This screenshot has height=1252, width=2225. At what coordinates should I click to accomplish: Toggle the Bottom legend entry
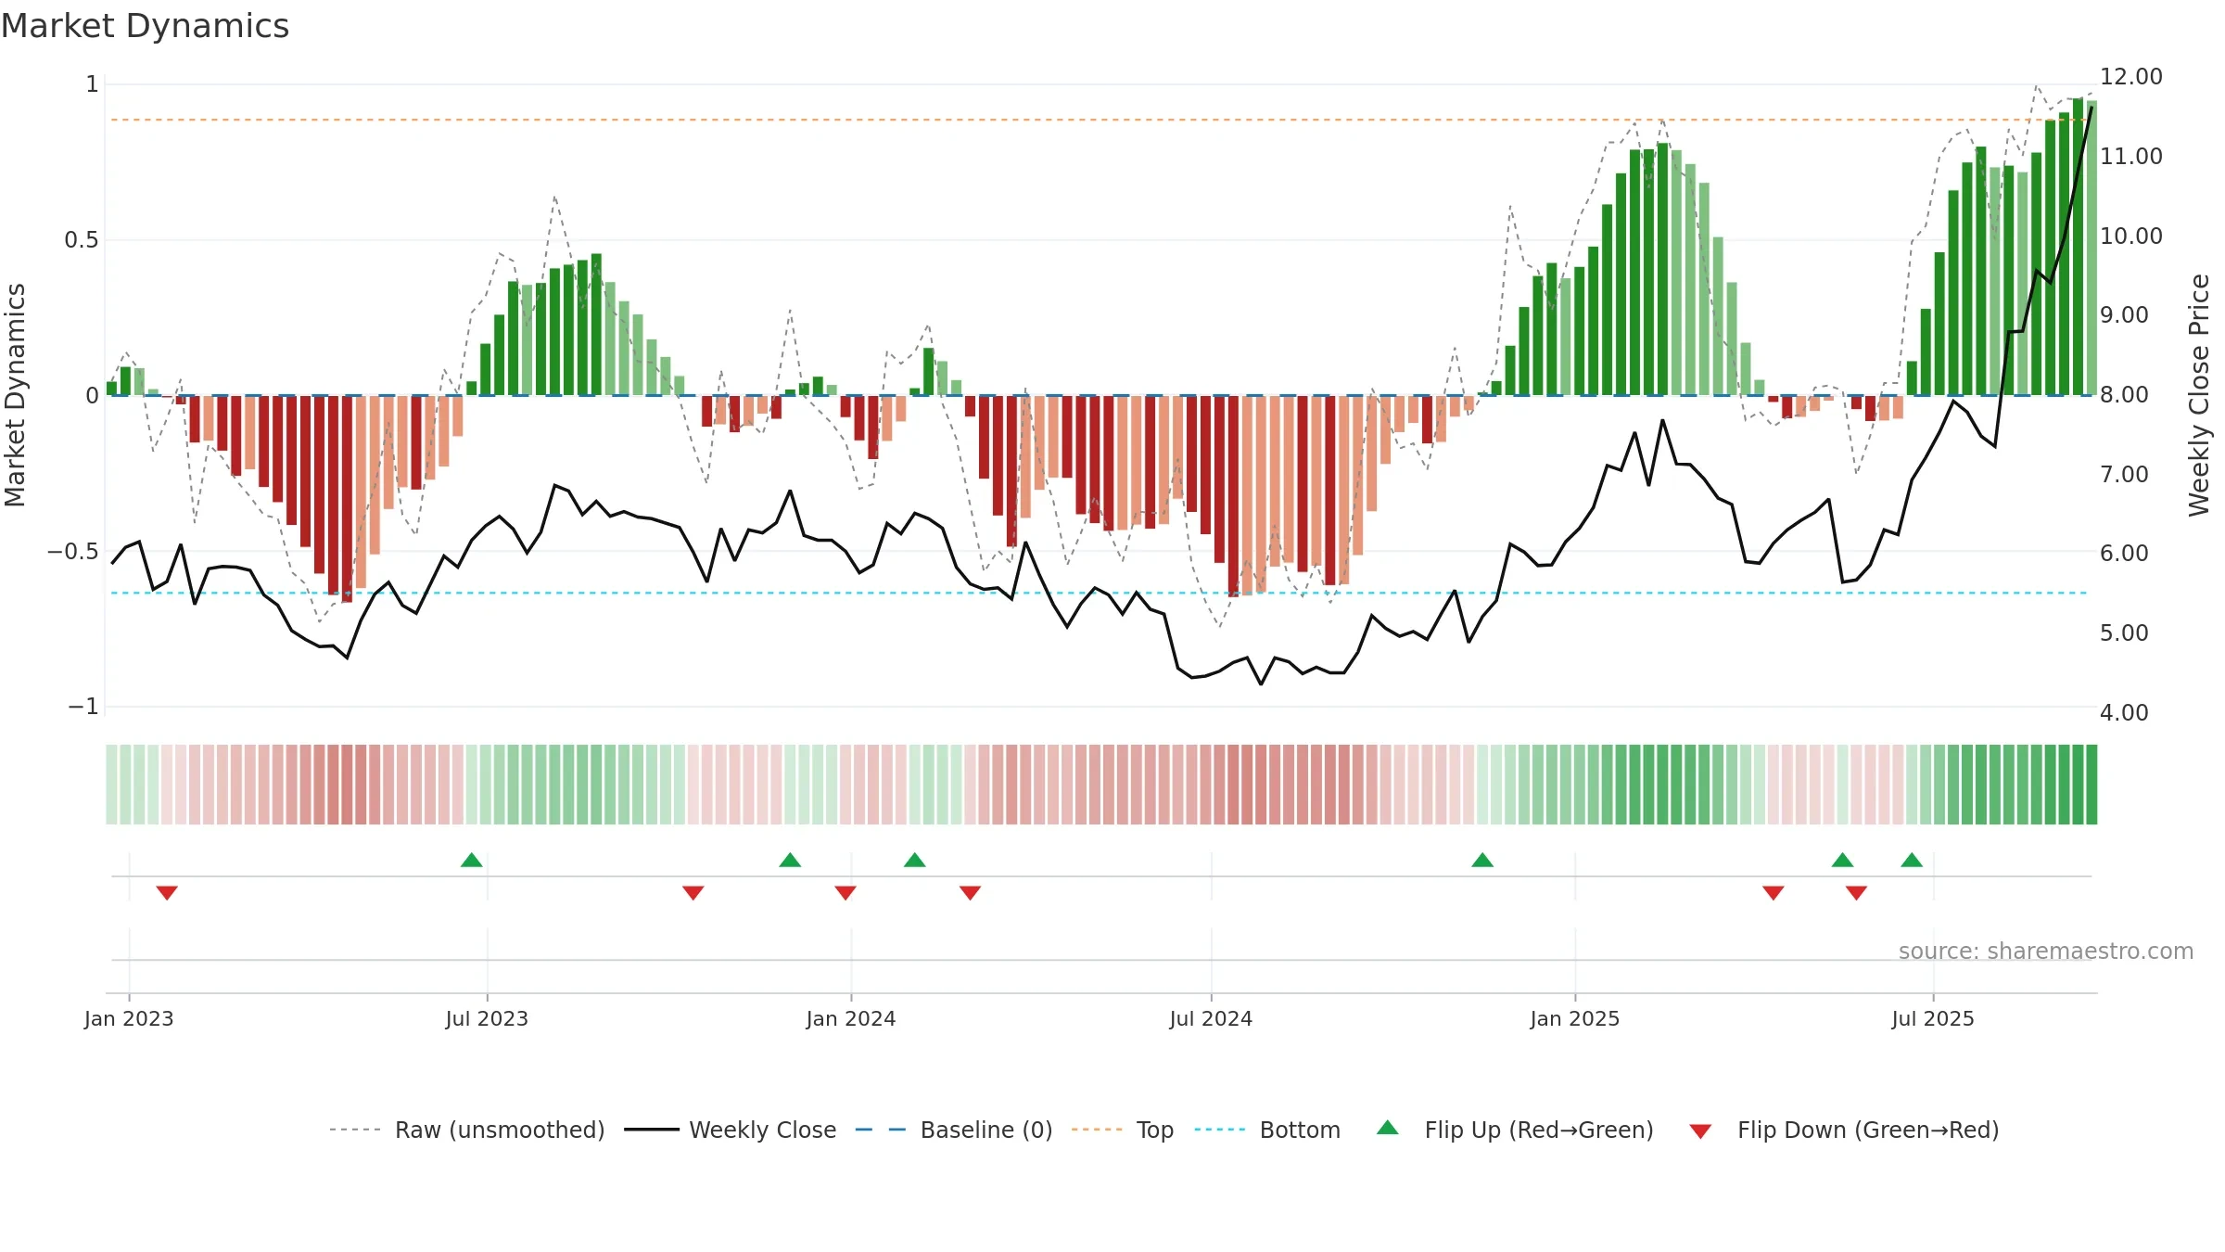point(1267,1130)
